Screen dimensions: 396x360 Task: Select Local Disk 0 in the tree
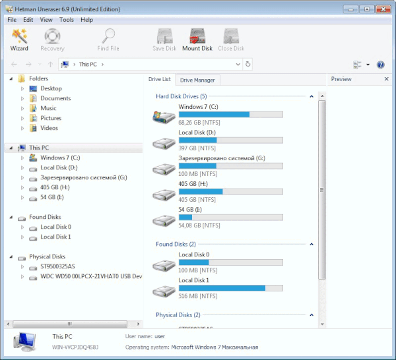point(56,227)
